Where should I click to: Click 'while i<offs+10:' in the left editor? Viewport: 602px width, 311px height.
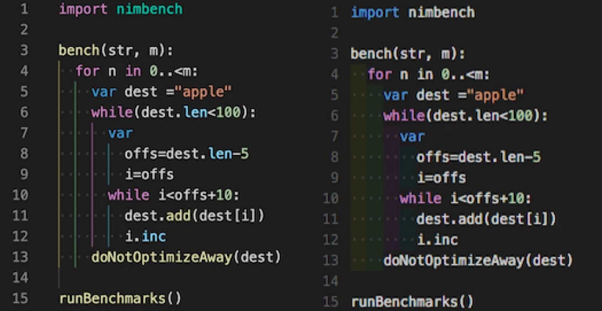point(173,195)
